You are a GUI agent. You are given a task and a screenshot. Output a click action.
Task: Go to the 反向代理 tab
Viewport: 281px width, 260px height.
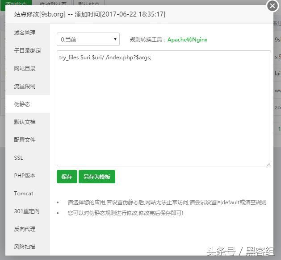(28, 229)
